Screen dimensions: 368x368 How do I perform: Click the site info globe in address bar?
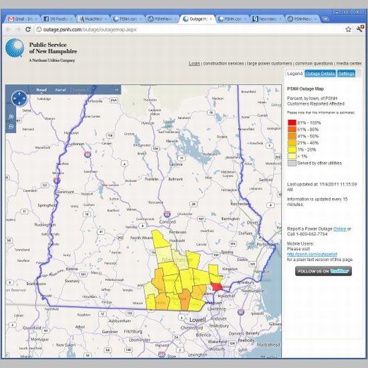[39, 29]
